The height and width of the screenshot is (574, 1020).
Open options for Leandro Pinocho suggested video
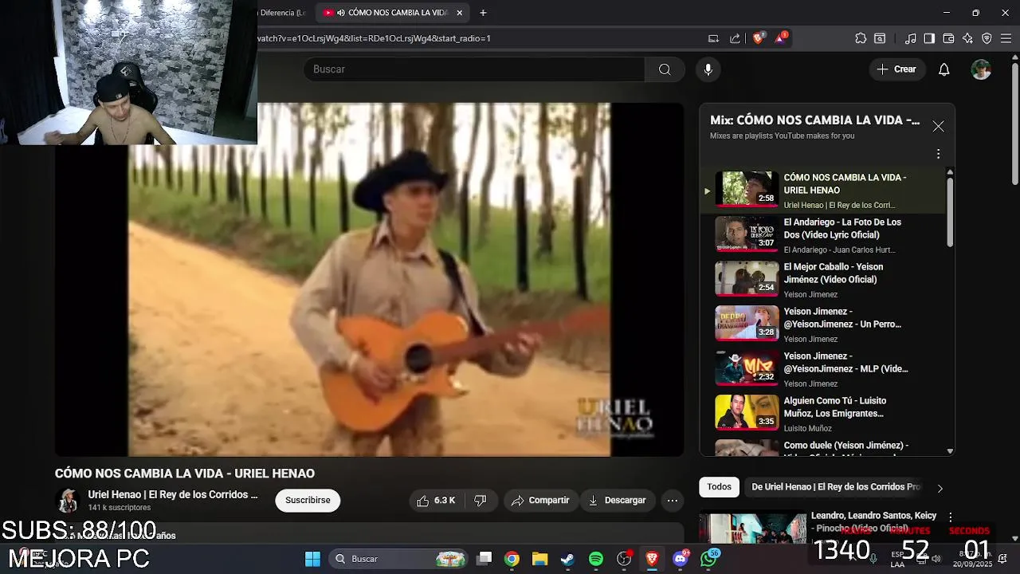pos(950,517)
